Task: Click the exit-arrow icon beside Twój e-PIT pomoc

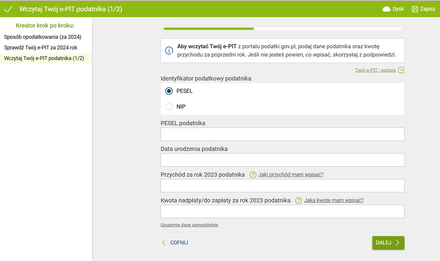Action: (x=401, y=70)
